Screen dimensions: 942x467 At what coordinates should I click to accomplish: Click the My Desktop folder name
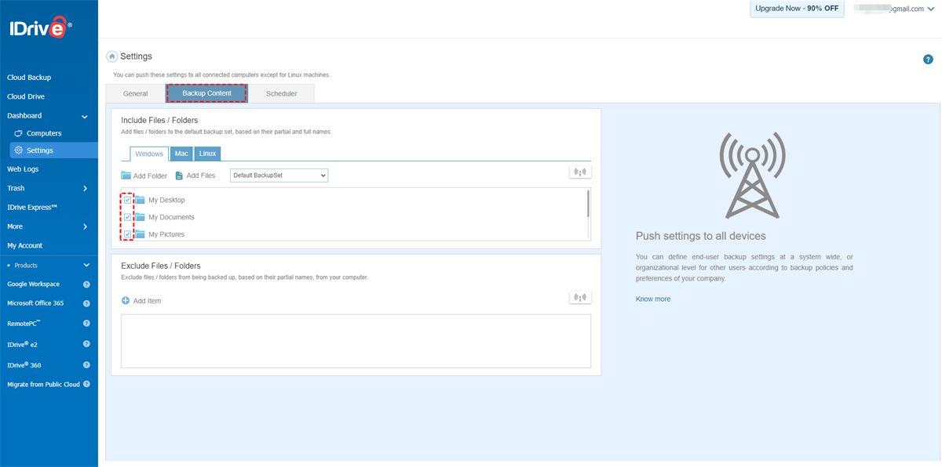click(x=166, y=201)
